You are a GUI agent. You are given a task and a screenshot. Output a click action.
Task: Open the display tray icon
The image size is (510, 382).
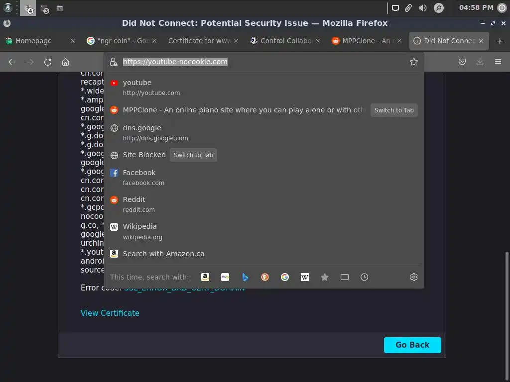[395, 8]
